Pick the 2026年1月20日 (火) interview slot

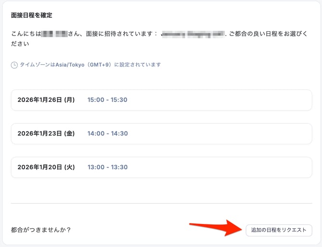click(46, 167)
